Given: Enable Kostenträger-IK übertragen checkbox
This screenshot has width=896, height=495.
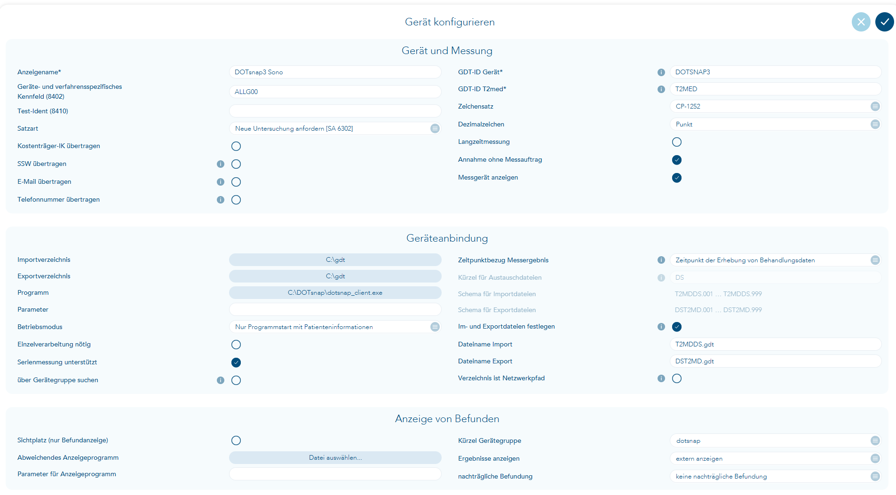Looking at the screenshot, I should [x=236, y=146].
